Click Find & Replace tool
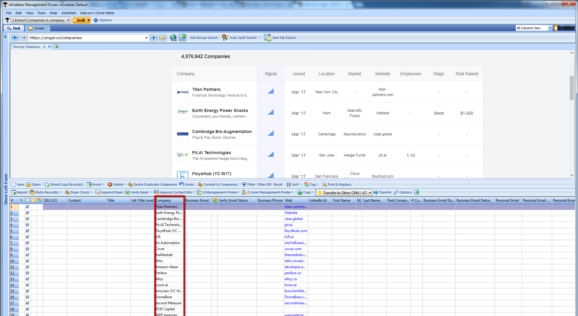This screenshot has height=316, width=578. tap(336, 184)
